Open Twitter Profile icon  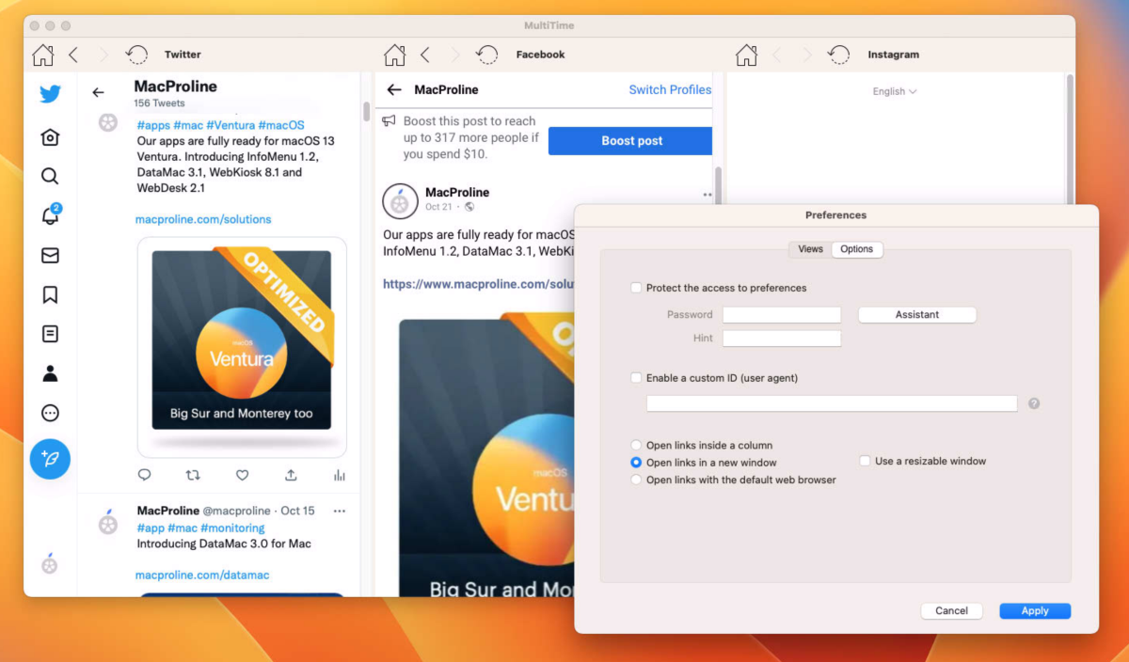[50, 373]
